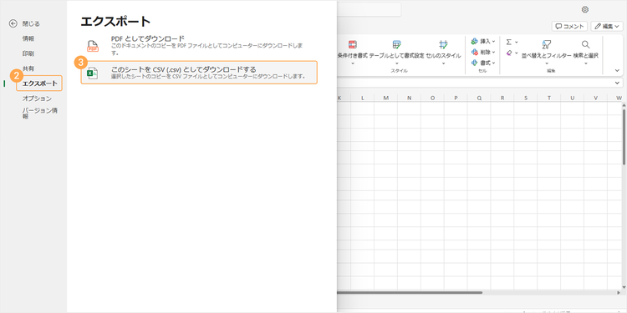Click the コメント button
Image resolution: width=627 pixels, height=313 pixels.
(x=569, y=27)
